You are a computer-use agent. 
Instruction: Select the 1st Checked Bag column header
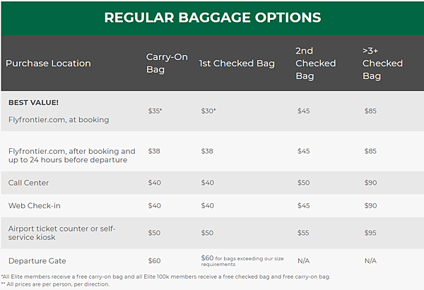tap(237, 64)
